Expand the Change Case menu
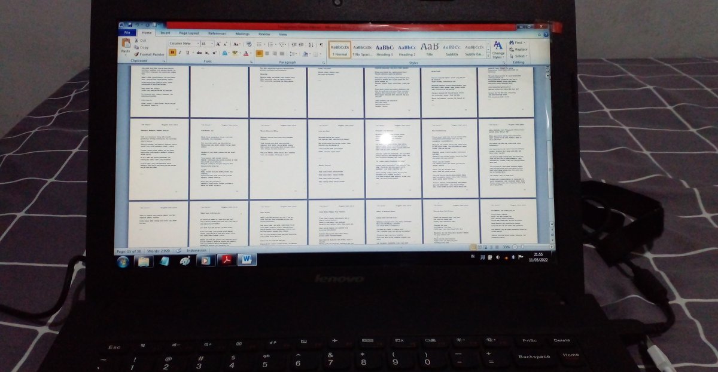 pyautogui.click(x=237, y=44)
